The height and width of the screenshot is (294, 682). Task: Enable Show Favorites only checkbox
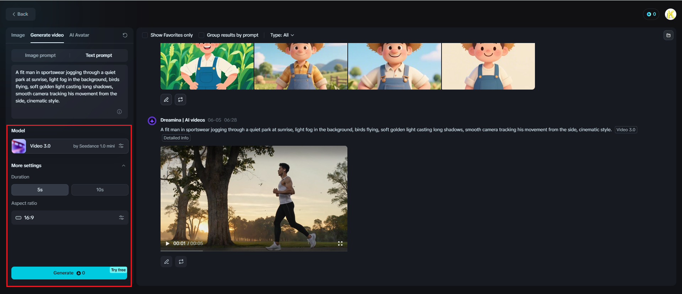coord(145,35)
